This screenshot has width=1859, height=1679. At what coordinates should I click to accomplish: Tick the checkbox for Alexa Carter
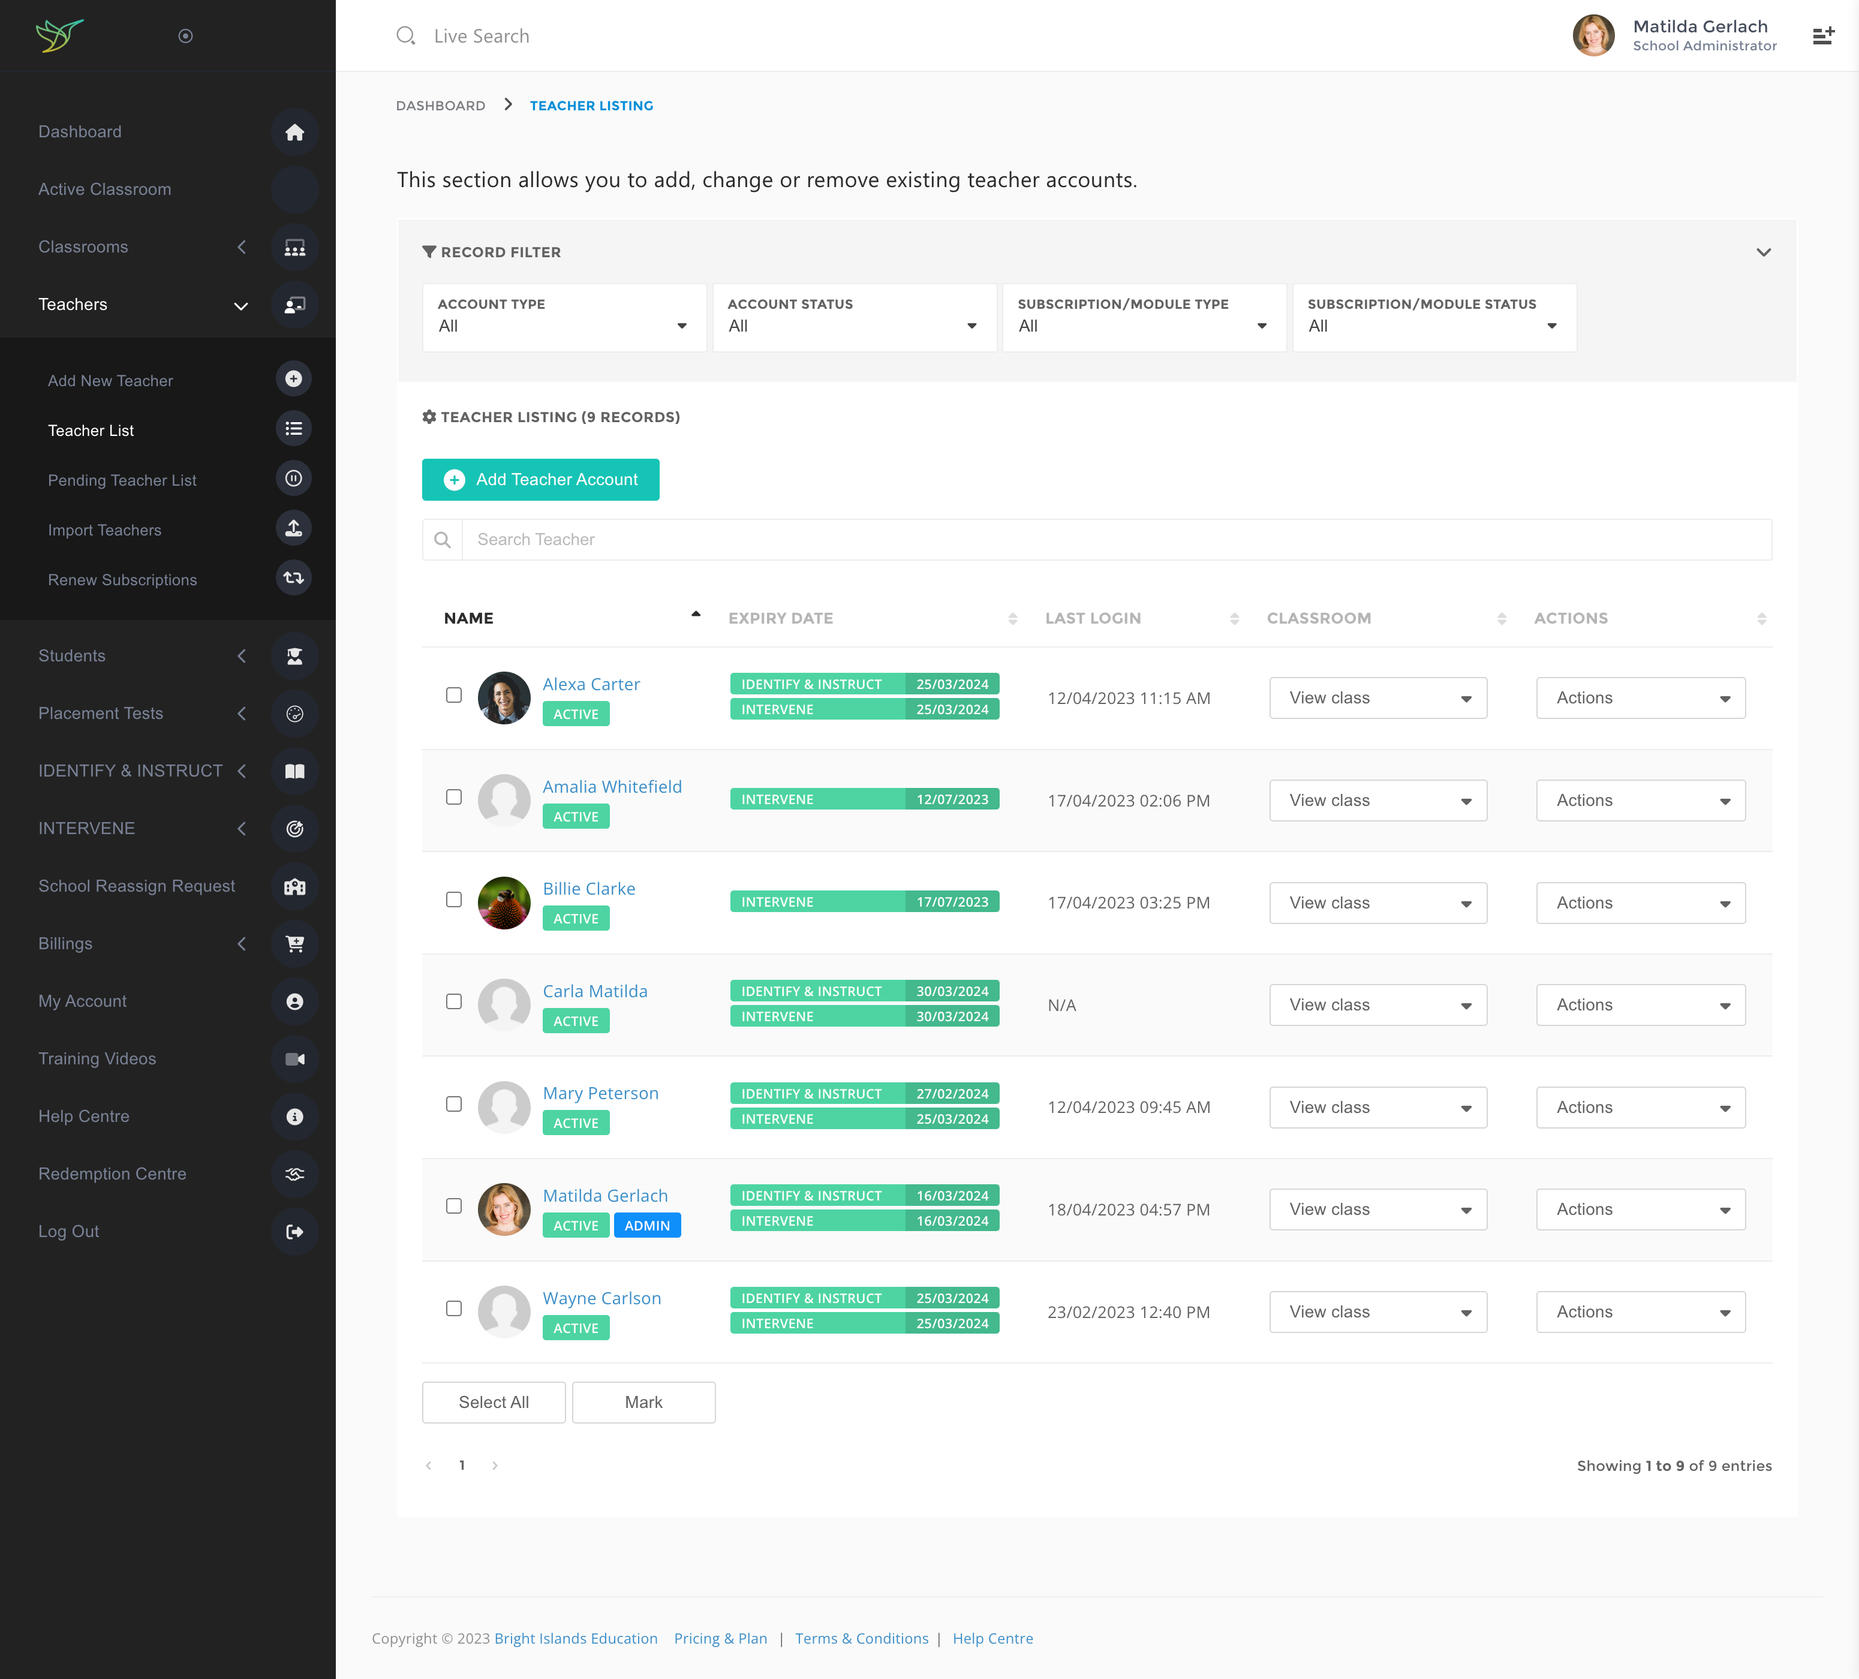coord(454,695)
